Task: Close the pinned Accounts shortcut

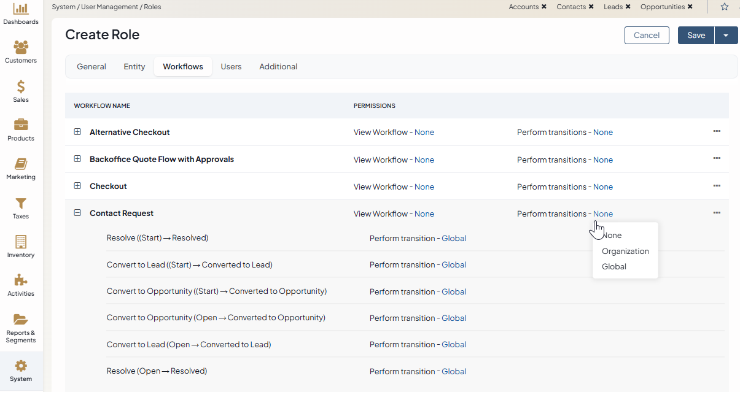Action: pyautogui.click(x=544, y=7)
